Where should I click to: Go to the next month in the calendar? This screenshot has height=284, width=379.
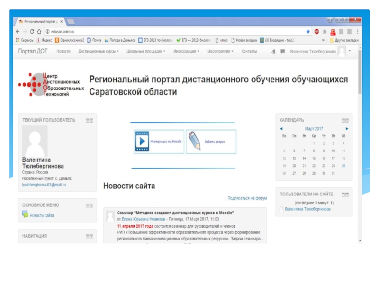point(347,129)
